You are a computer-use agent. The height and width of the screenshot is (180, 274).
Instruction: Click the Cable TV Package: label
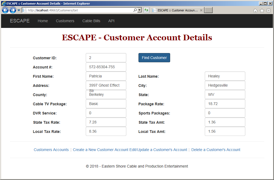click(x=50, y=104)
